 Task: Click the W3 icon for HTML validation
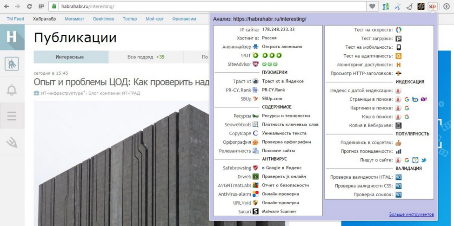point(399,177)
